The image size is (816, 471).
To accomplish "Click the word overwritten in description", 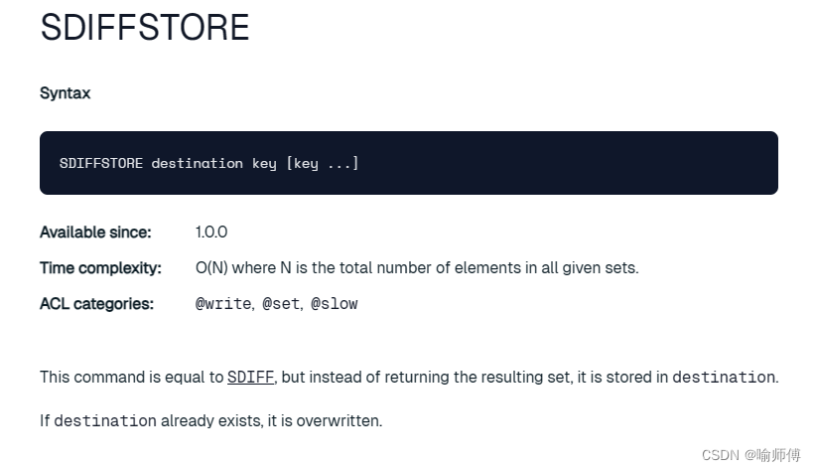I will [x=338, y=420].
